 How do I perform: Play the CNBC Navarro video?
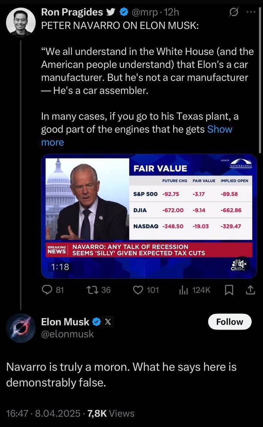pos(149,216)
